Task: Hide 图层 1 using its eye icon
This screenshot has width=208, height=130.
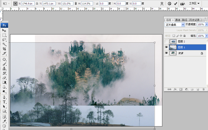Action: tap(166, 47)
